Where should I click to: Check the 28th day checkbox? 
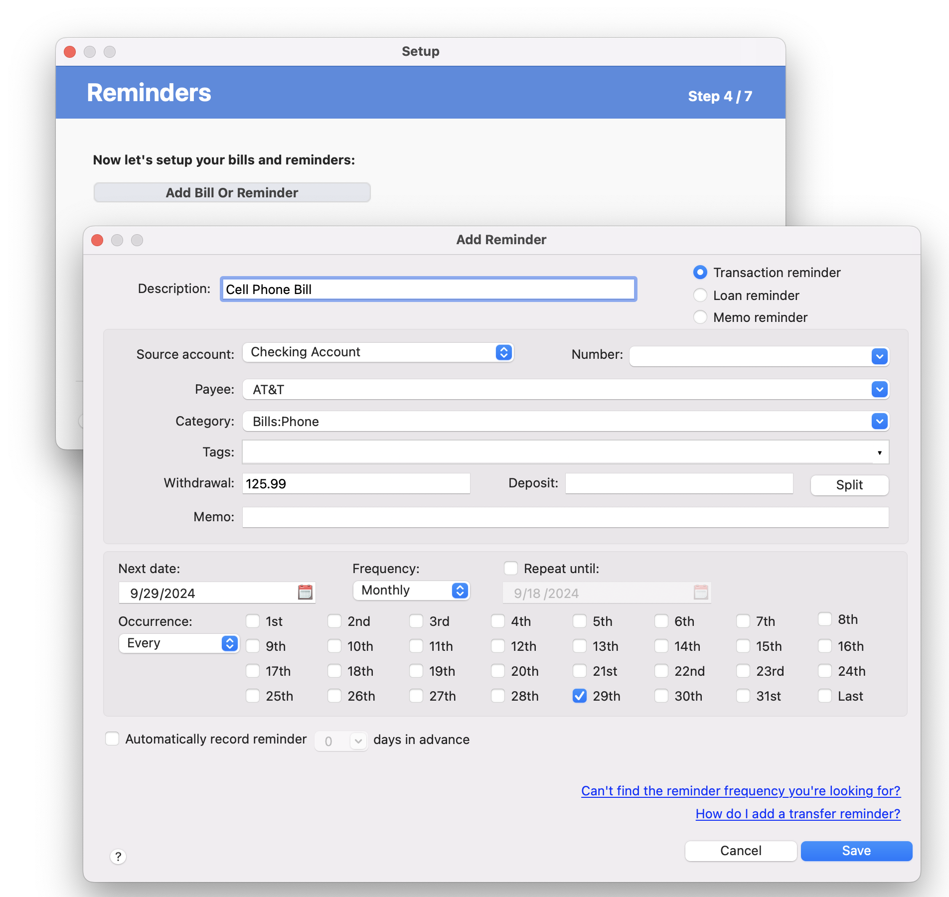[498, 696]
